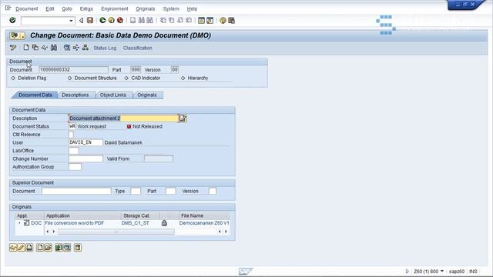Click Display Original glasses icon below Originals

[x=13, y=248]
